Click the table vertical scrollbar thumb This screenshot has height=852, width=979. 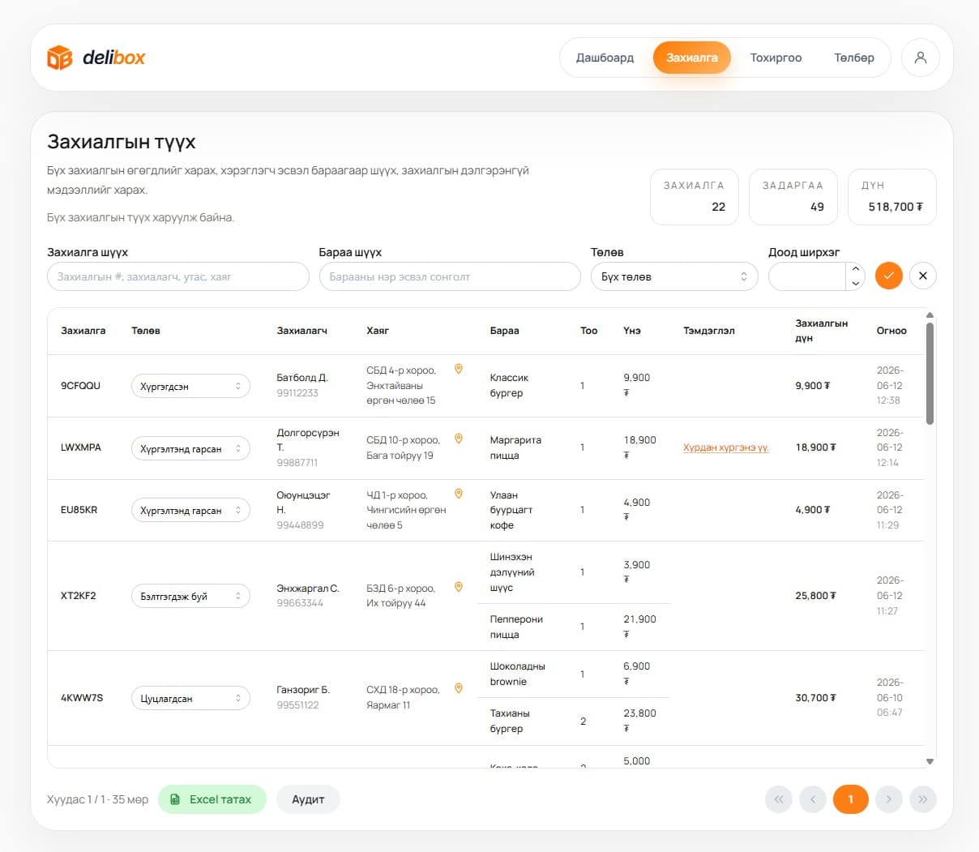click(930, 373)
